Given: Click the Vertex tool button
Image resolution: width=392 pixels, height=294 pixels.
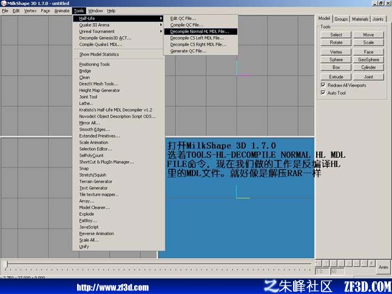Looking at the screenshot, I should [x=336, y=52].
